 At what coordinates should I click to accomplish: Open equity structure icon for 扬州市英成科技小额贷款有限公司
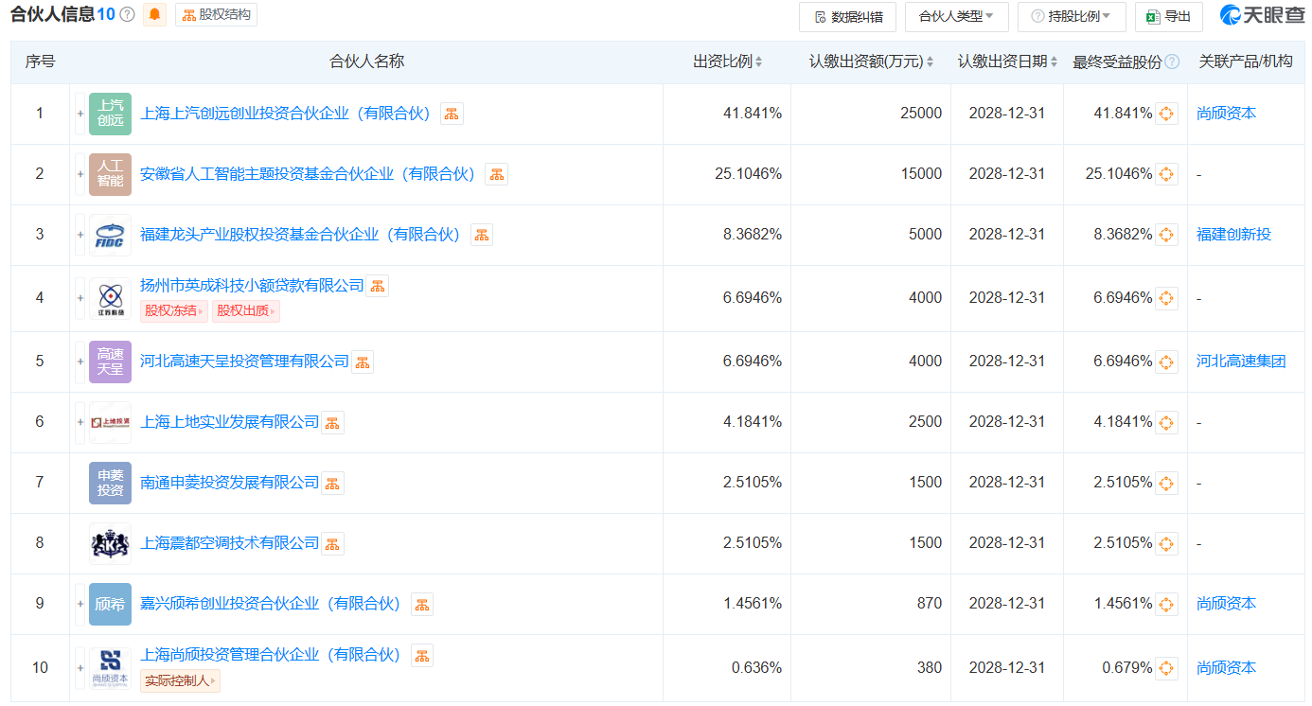coord(378,286)
